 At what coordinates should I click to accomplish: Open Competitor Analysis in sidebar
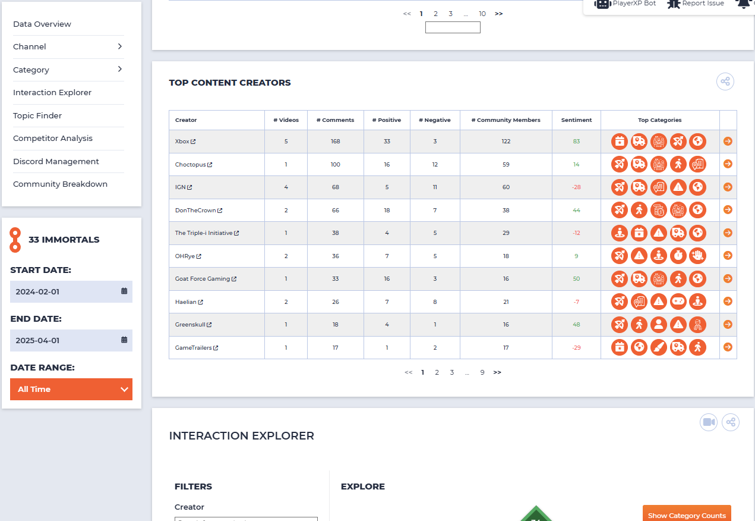53,138
